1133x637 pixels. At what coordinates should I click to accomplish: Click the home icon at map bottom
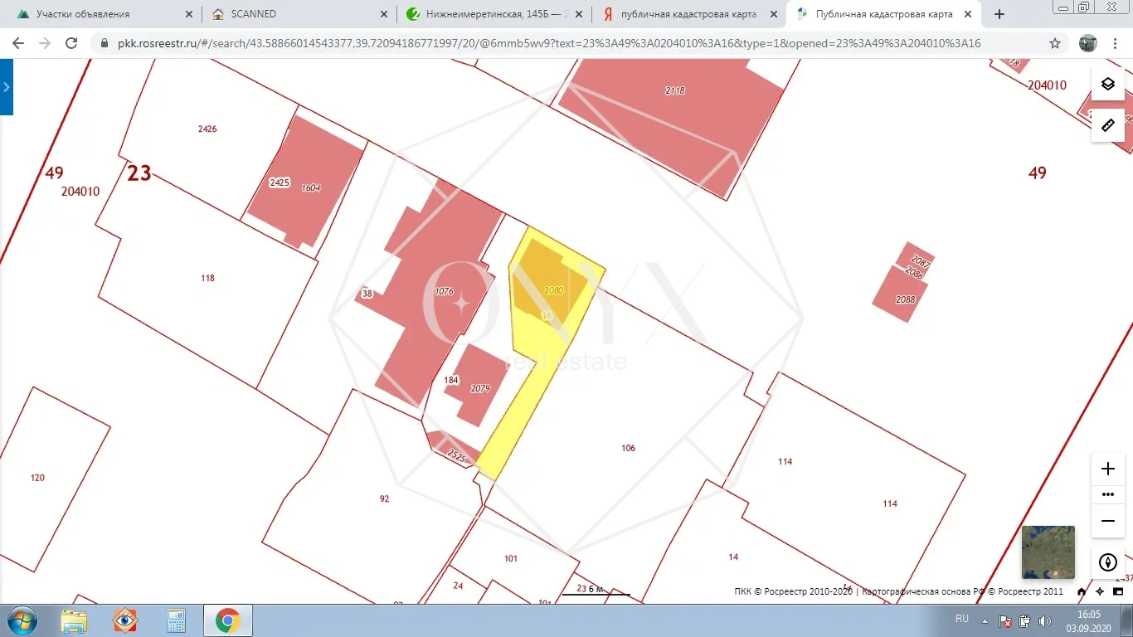click(x=1081, y=592)
